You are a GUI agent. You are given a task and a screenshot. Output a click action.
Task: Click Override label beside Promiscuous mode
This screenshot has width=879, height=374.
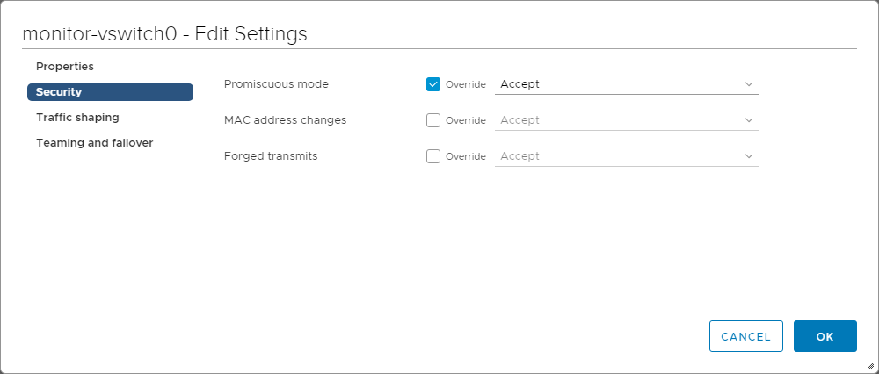coord(465,84)
